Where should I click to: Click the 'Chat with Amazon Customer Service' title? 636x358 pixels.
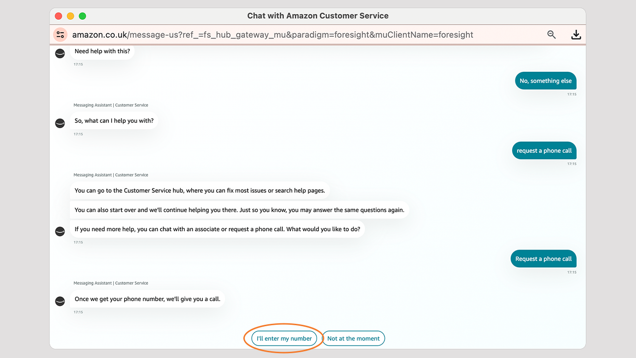pos(318,16)
